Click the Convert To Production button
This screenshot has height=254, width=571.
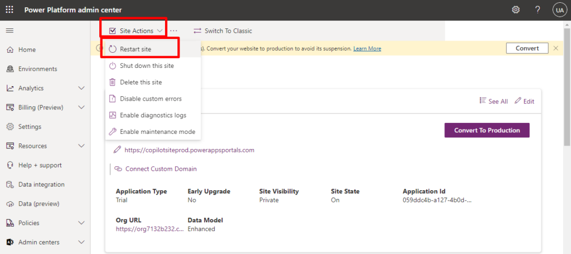point(487,130)
